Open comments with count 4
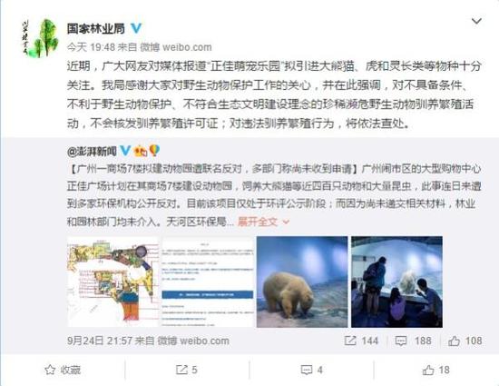This screenshot has width=499, height=386. (312, 370)
